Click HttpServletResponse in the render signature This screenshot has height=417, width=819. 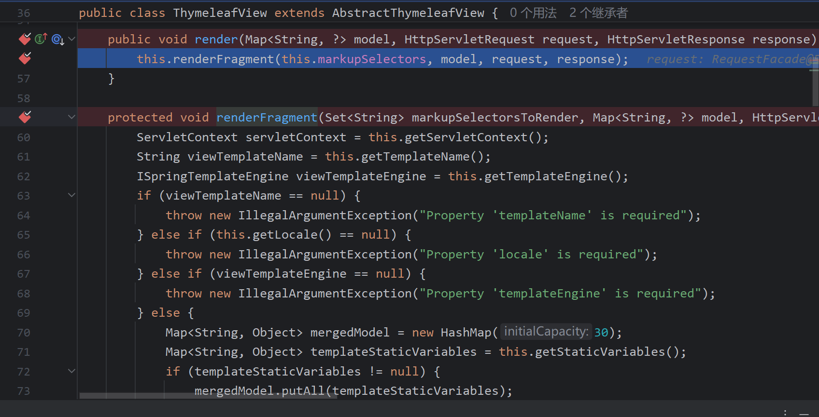676,40
